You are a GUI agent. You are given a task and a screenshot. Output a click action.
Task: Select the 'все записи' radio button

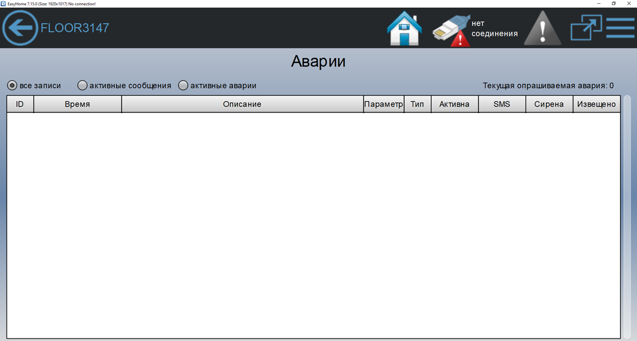tap(12, 86)
